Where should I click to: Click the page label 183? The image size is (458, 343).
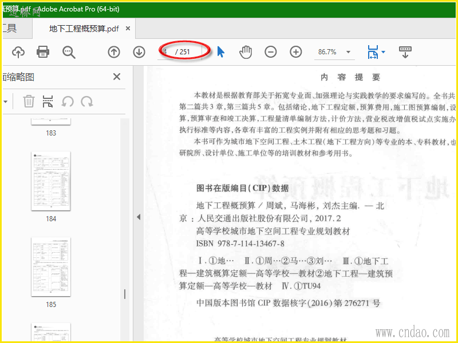[51, 133]
